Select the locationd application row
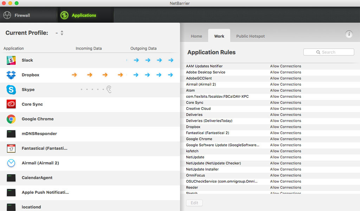Viewport: 360px width, 211px height. tap(90, 206)
